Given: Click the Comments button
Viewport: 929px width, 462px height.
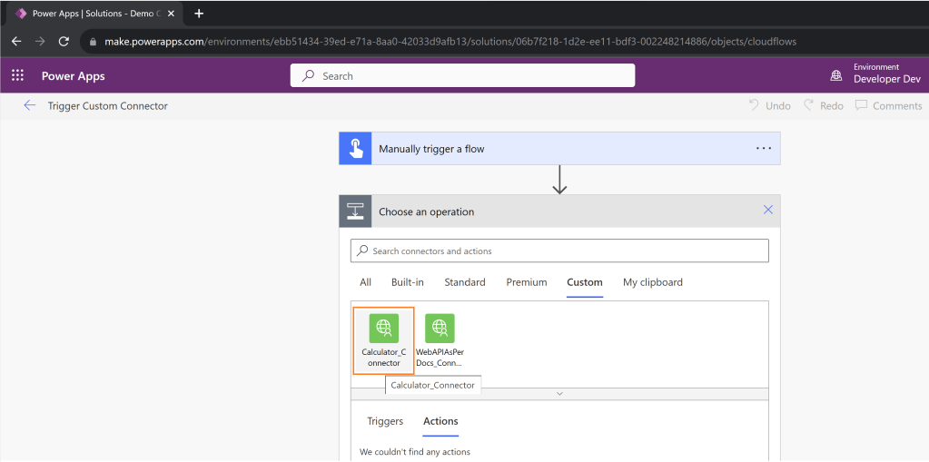Looking at the screenshot, I should [888, 105].
